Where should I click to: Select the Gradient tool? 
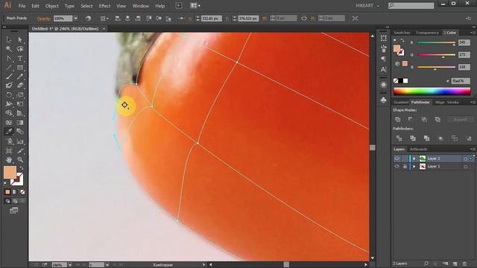tap(20, 122)
